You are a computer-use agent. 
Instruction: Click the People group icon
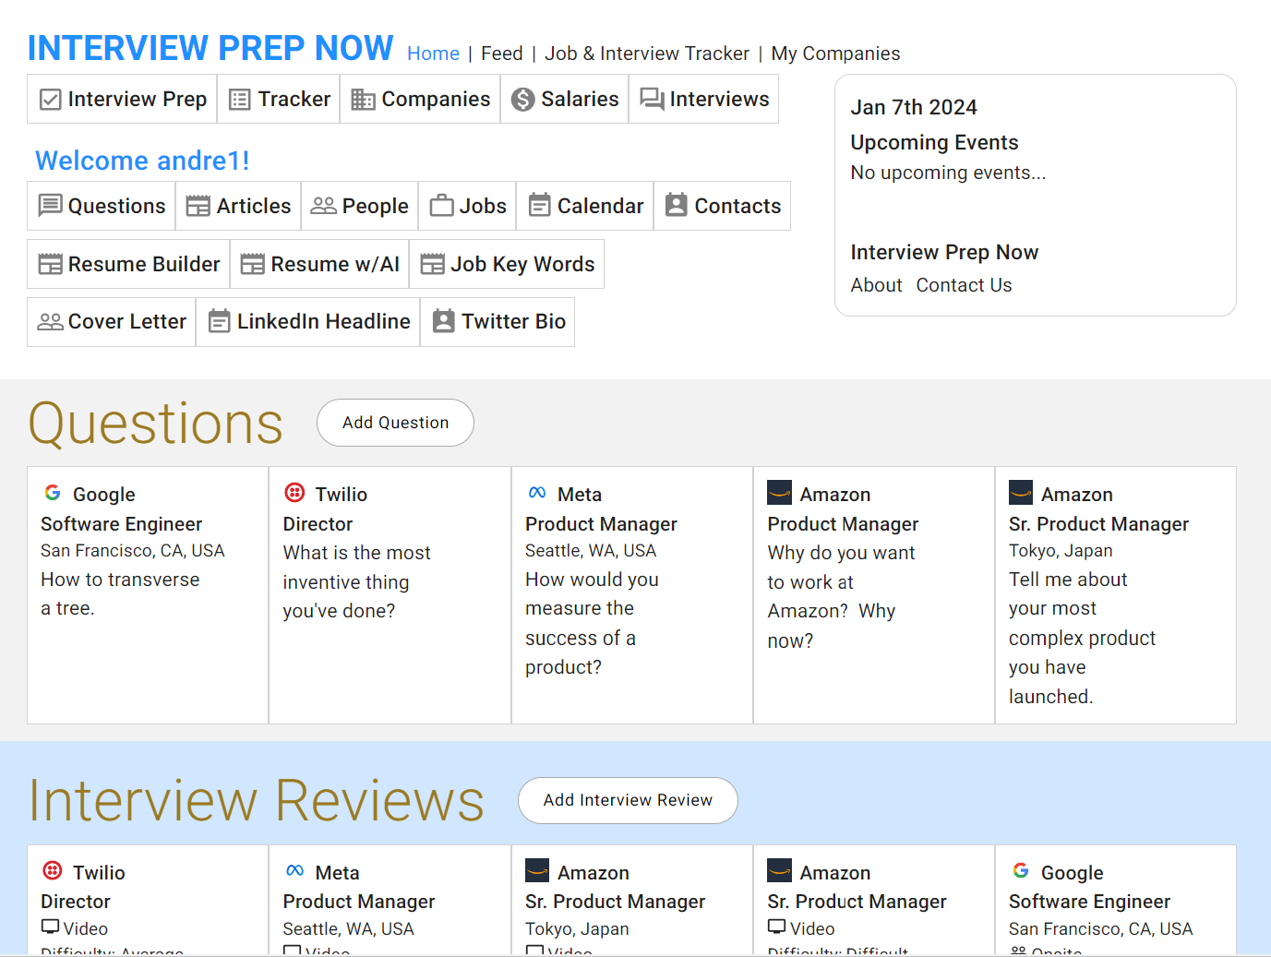pyautogui.click(x=324, y=205)
